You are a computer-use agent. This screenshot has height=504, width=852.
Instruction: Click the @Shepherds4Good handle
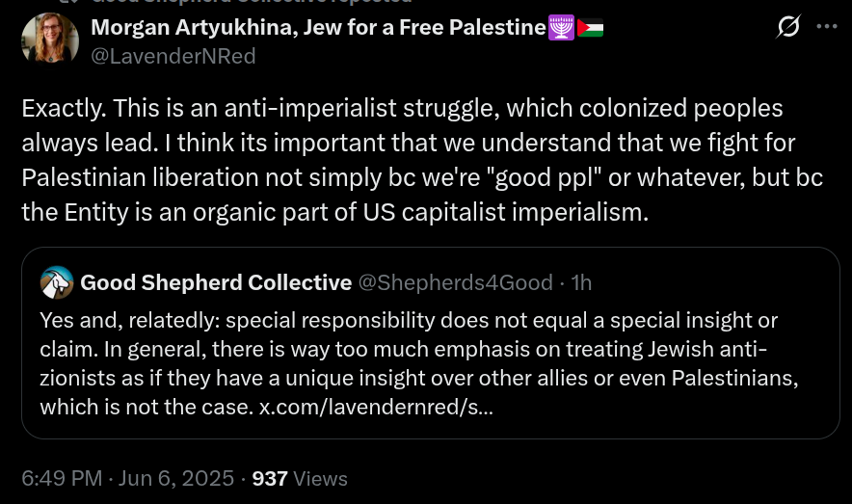pos(457,282)
